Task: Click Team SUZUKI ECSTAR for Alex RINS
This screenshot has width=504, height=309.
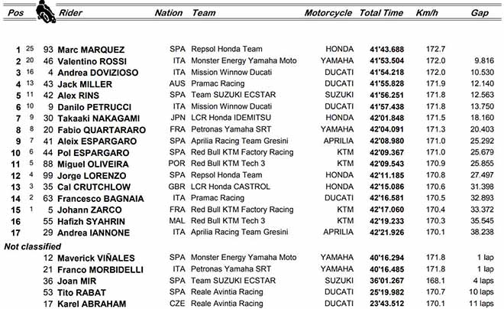Action: [229, 95]
